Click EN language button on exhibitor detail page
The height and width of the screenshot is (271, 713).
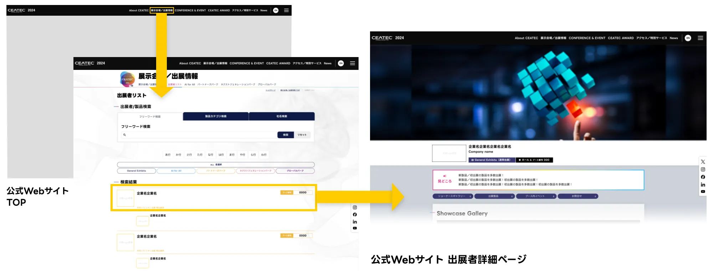click(x=688, y=38)
